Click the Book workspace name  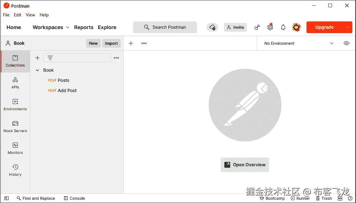point(19,43)
